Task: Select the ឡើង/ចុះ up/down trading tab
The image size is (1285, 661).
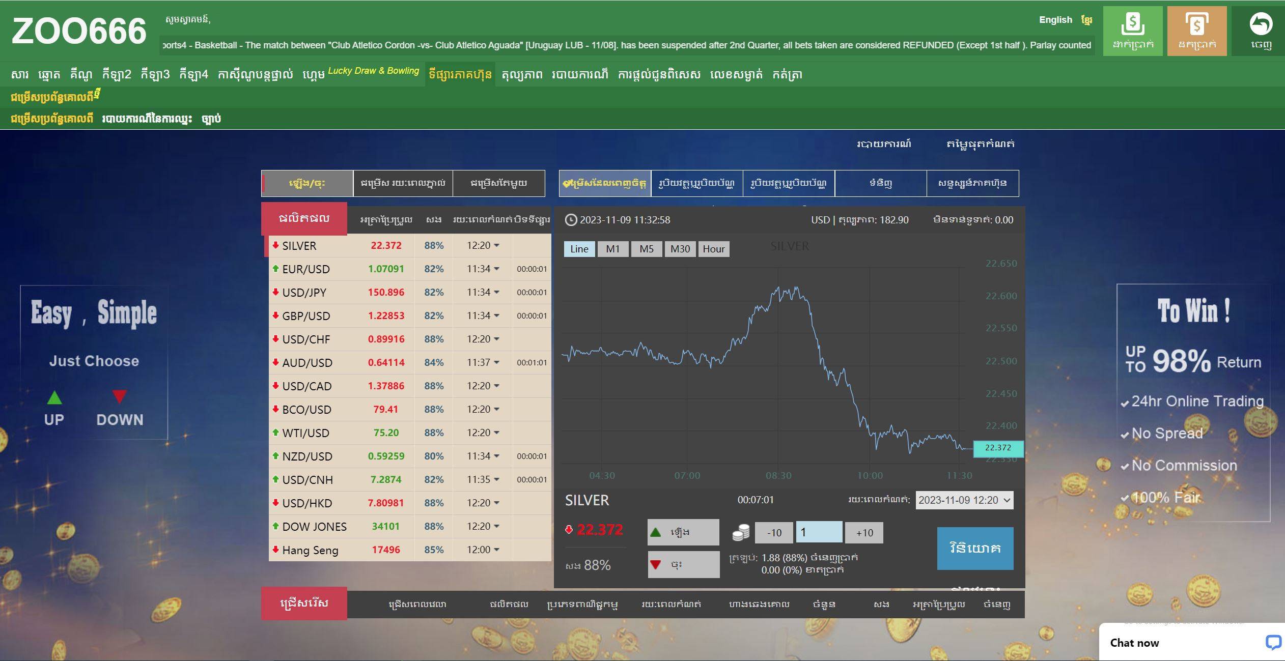Action: [x=307, y=183]
